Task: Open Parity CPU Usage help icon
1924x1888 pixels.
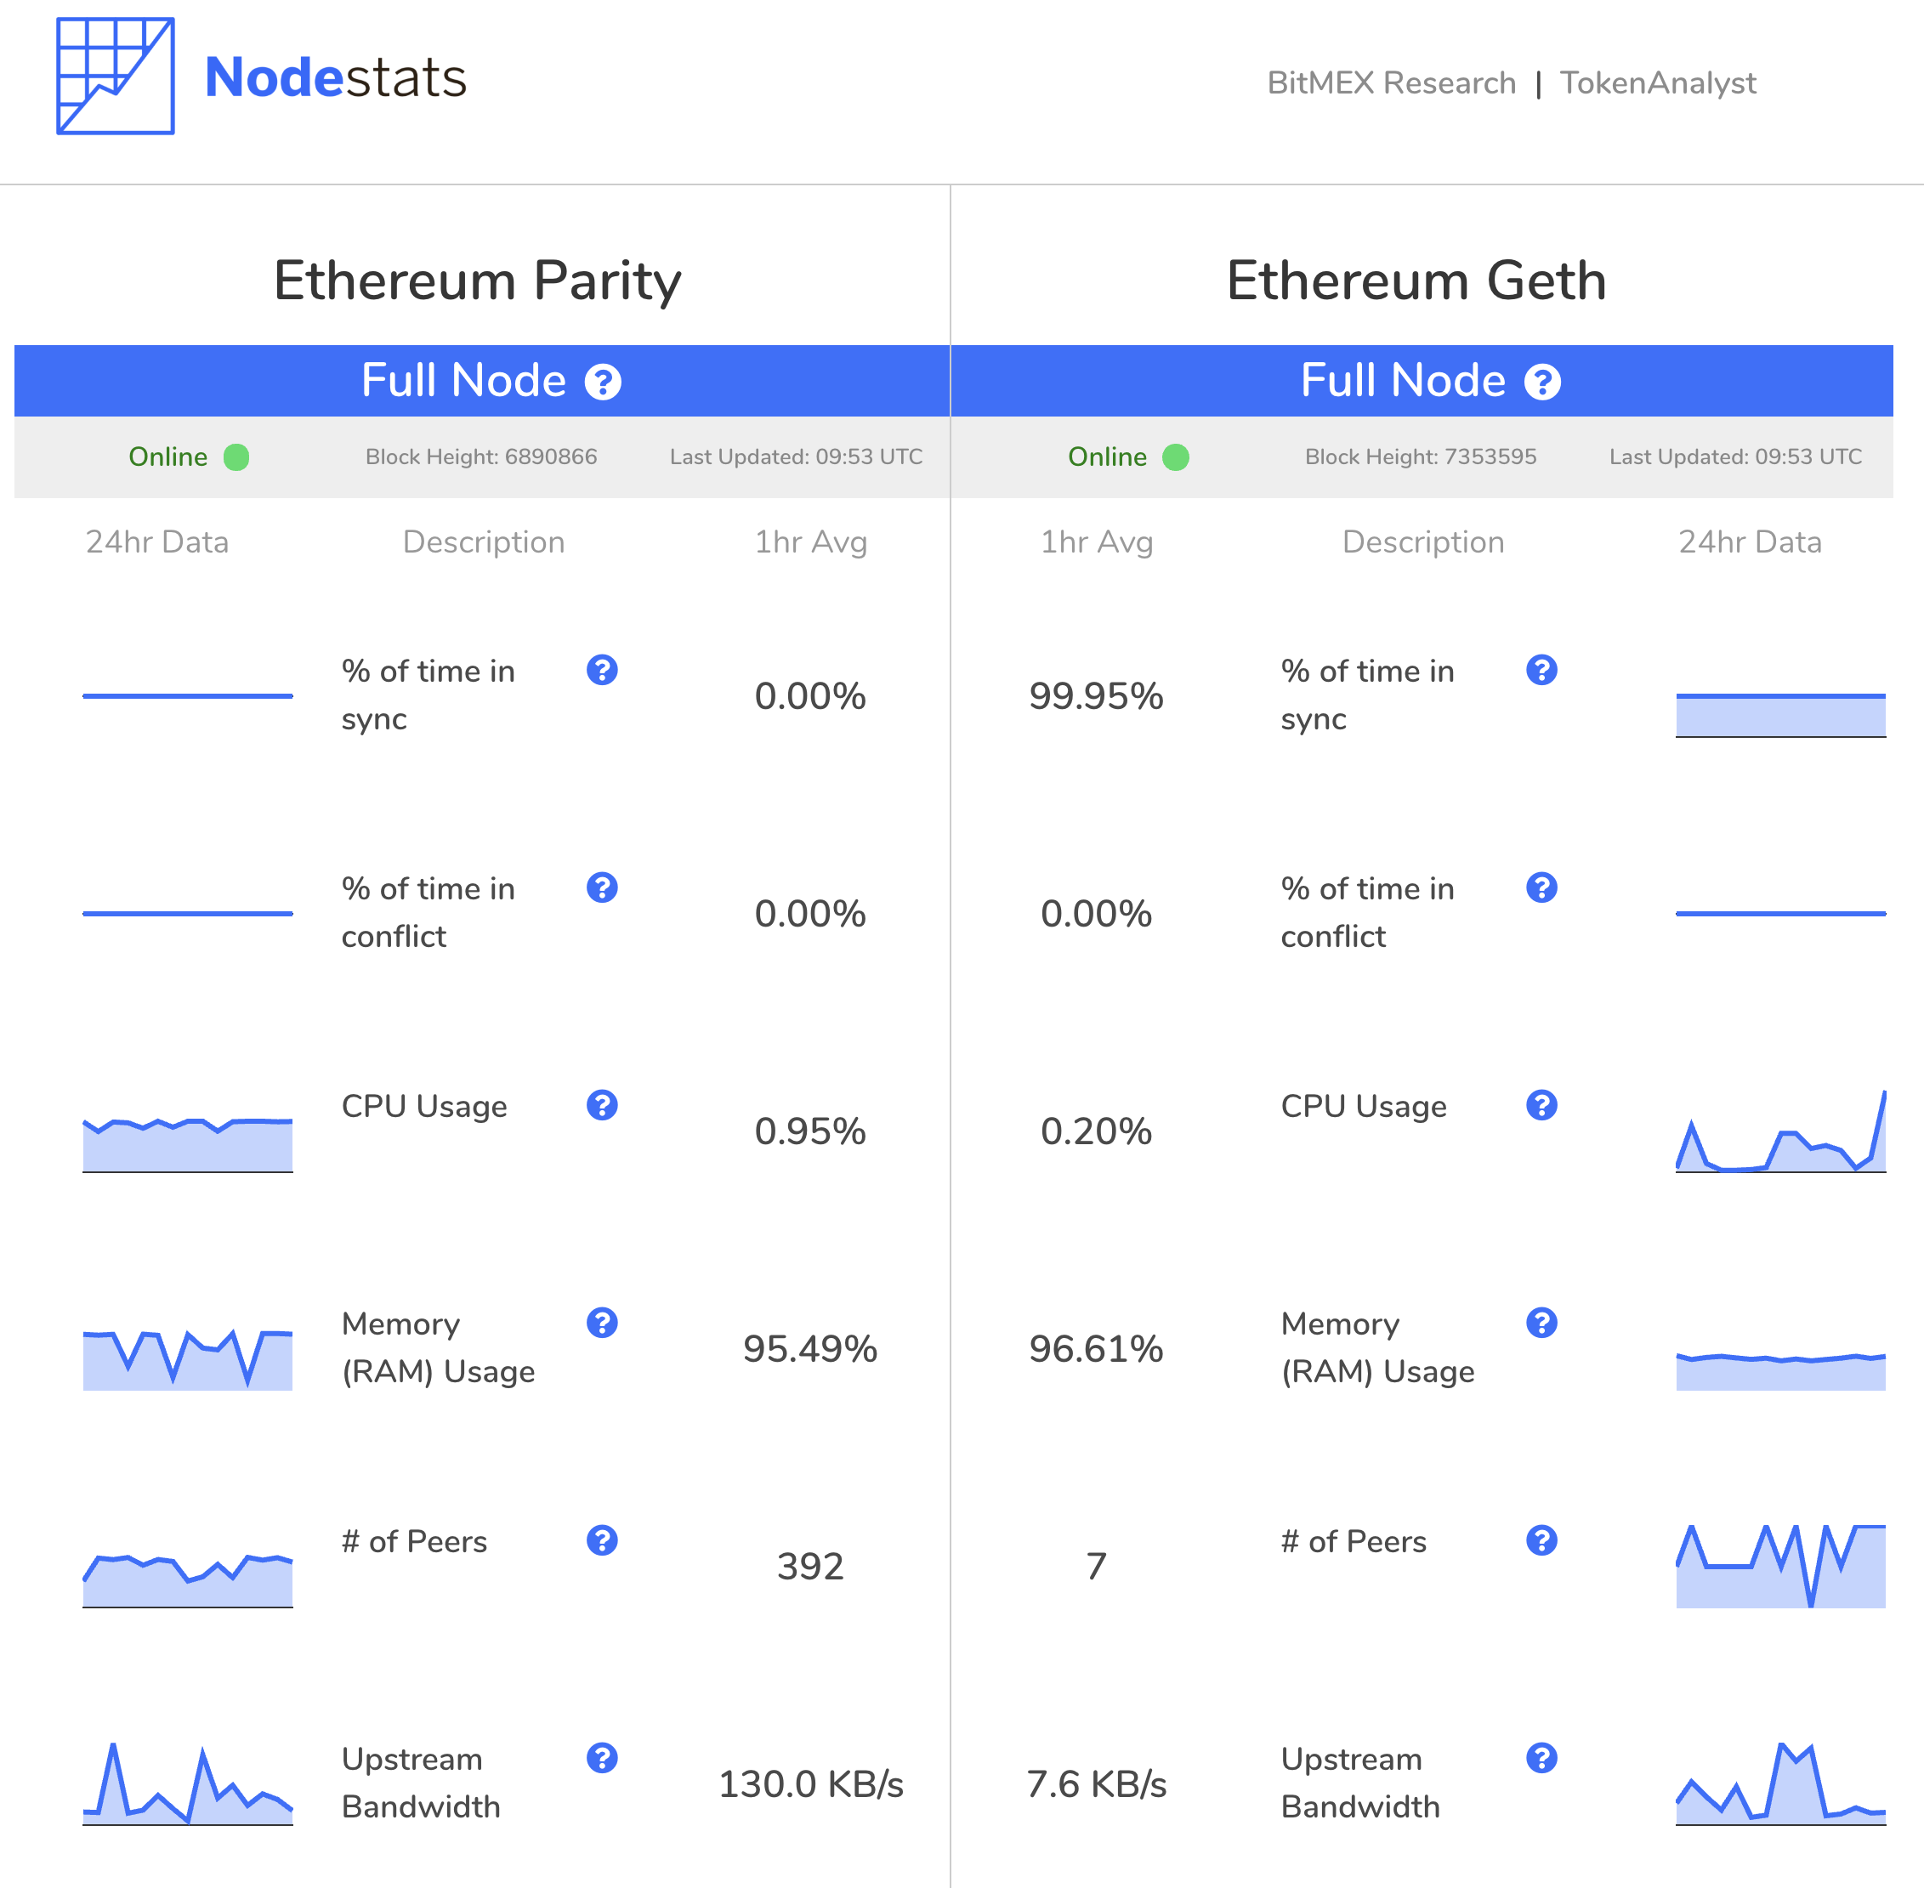Action: tap(602, 1104)
